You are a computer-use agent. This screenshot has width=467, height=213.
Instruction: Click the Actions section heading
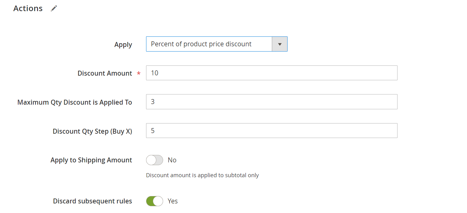pos(28,9)
